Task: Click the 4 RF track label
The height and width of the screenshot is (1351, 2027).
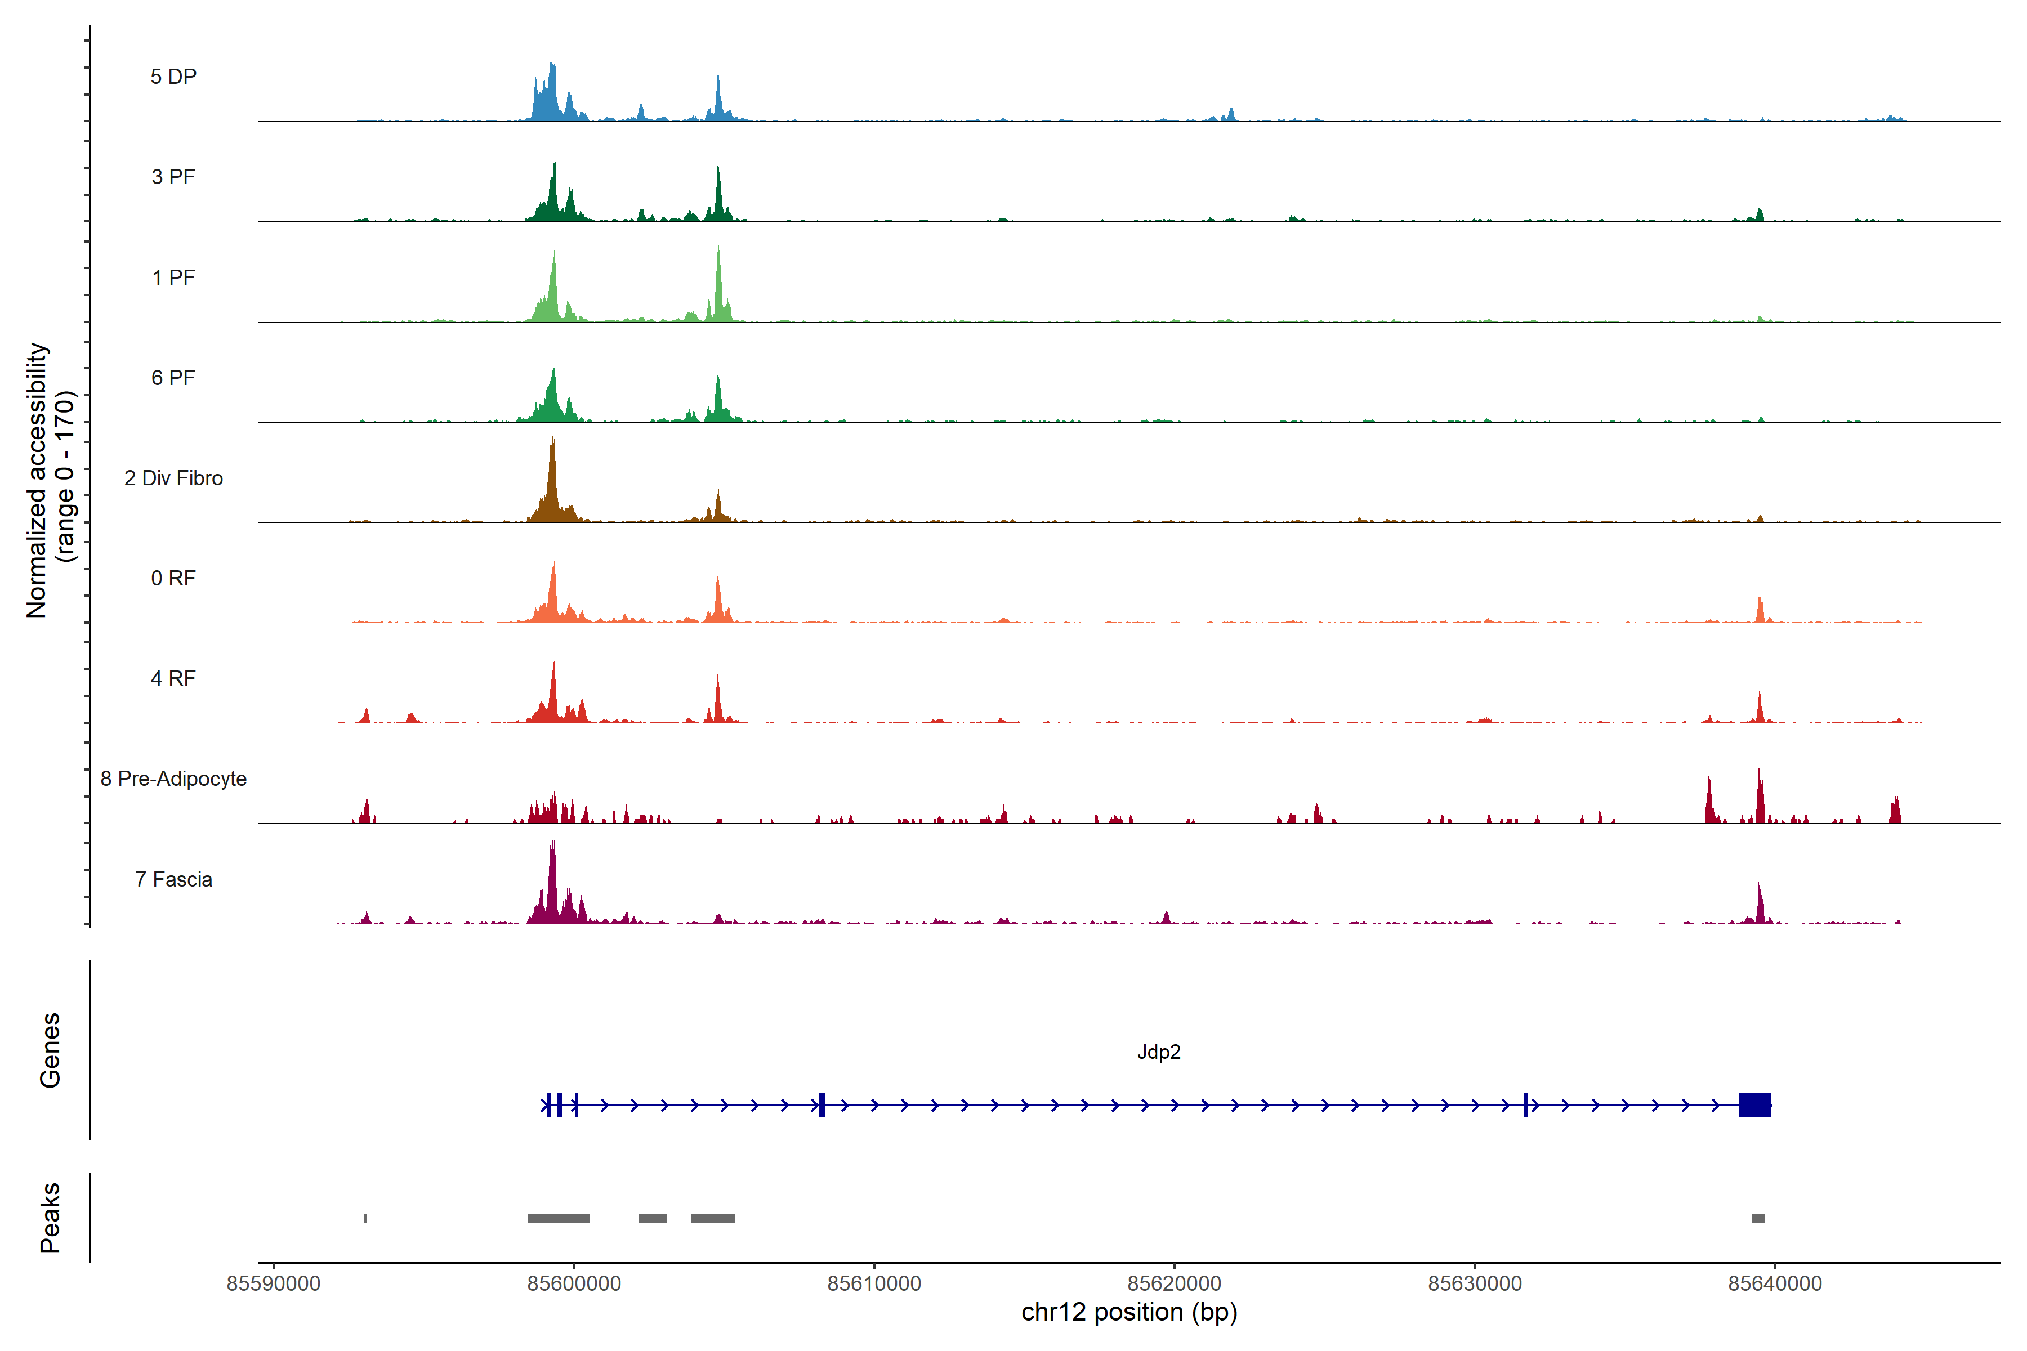Action: (173, 678)
